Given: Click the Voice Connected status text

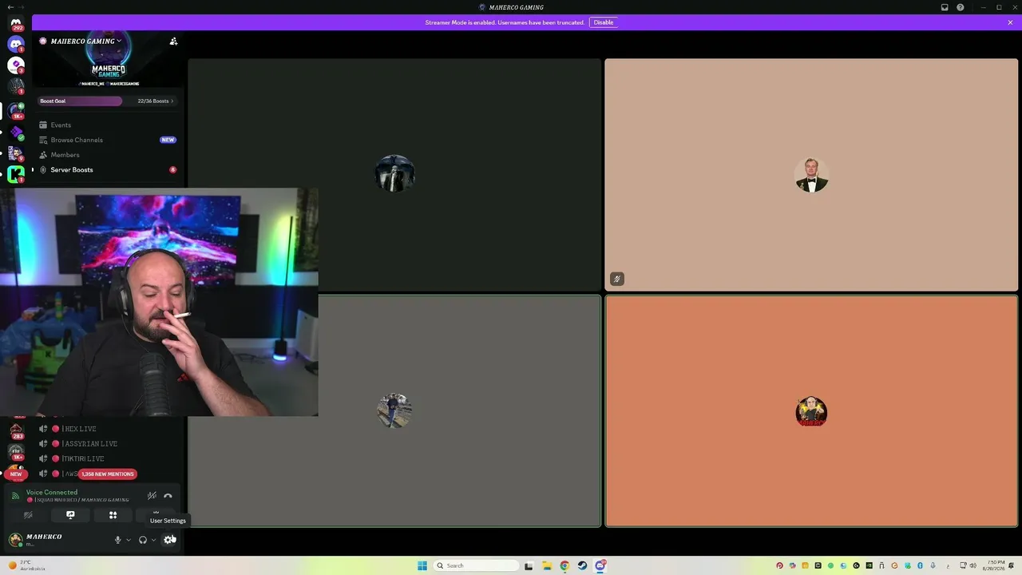Looking at the screenshot, I should click(x=52, y=493).
